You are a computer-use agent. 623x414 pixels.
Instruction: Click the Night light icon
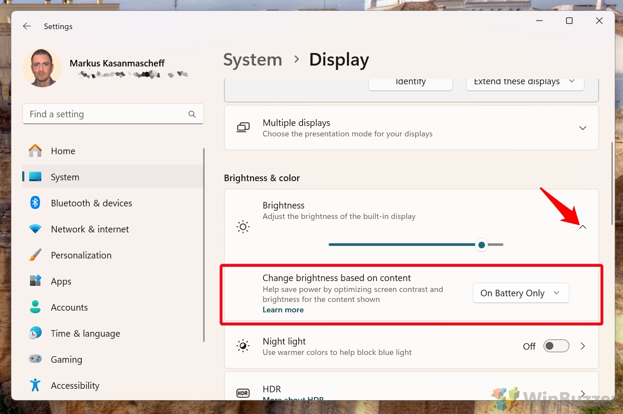click(243, 346)
